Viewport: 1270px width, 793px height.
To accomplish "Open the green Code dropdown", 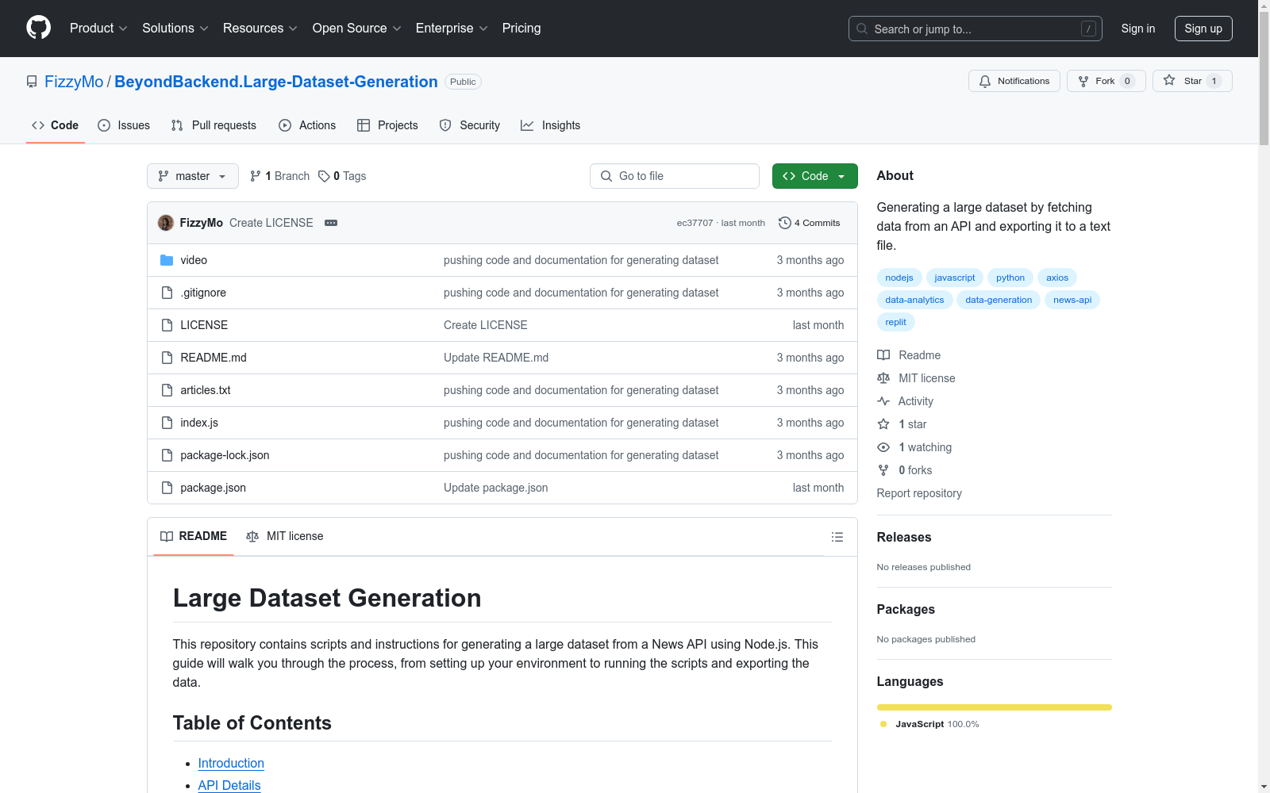I will pyautogui.click(x=814, y=176).
